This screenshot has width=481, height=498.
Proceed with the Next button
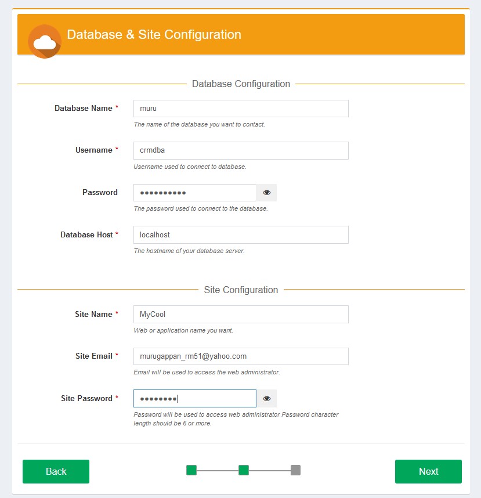pyautogui.click(x=428, y=471)
